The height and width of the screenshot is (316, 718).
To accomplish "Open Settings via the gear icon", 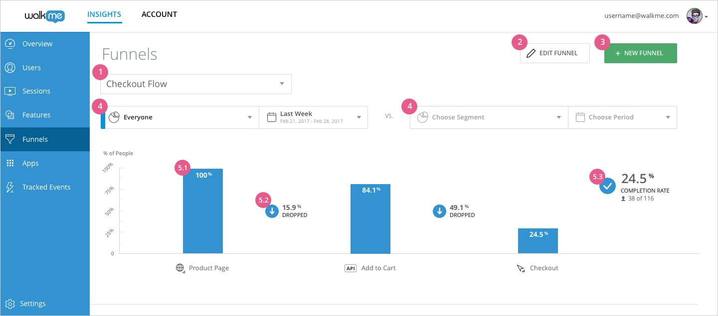I will (10, 304).
